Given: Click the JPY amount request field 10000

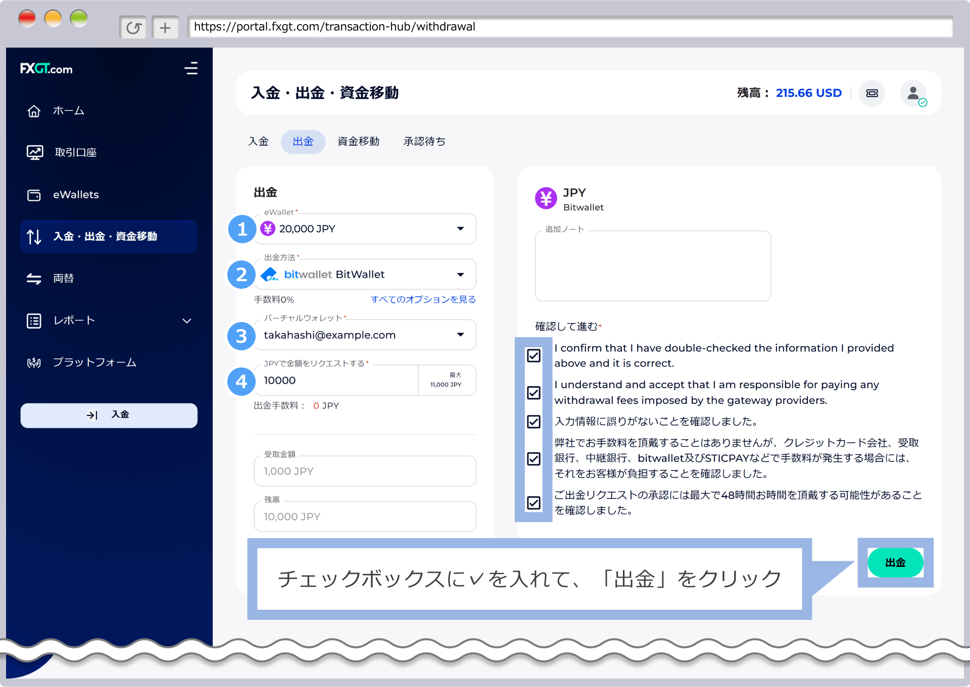Looking at the screenshot, I should (336, 381).
